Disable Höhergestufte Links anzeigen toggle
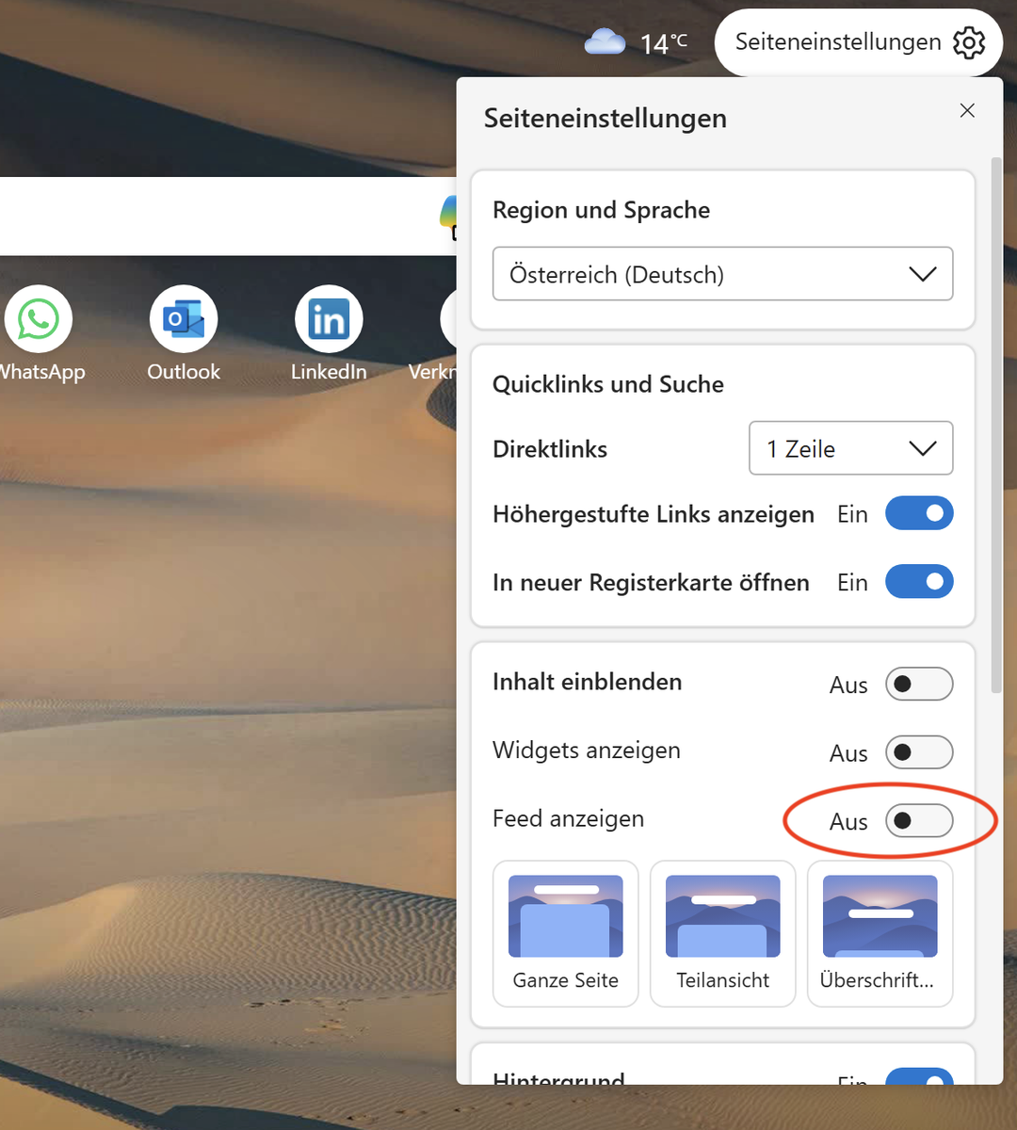This screenshot has height=1130, width=1017. 919,514
